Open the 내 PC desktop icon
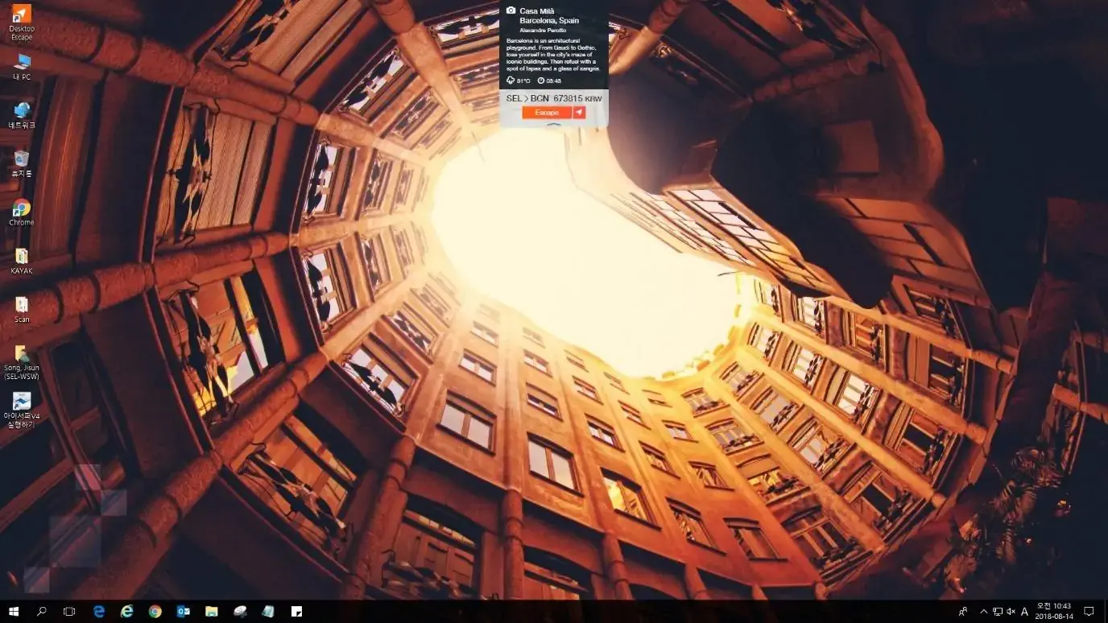The image size is (1108, 623). coord(22,67)
